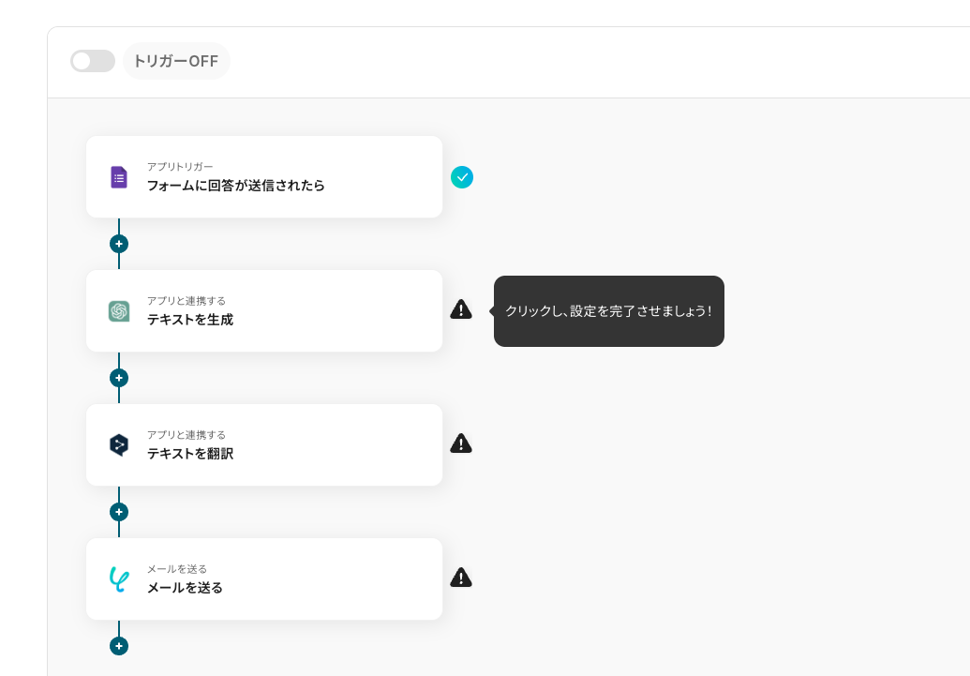Click the DeepL icon in テキストを翻訳 card
This screenshot has height=676, width=970.
coord(119,445)
